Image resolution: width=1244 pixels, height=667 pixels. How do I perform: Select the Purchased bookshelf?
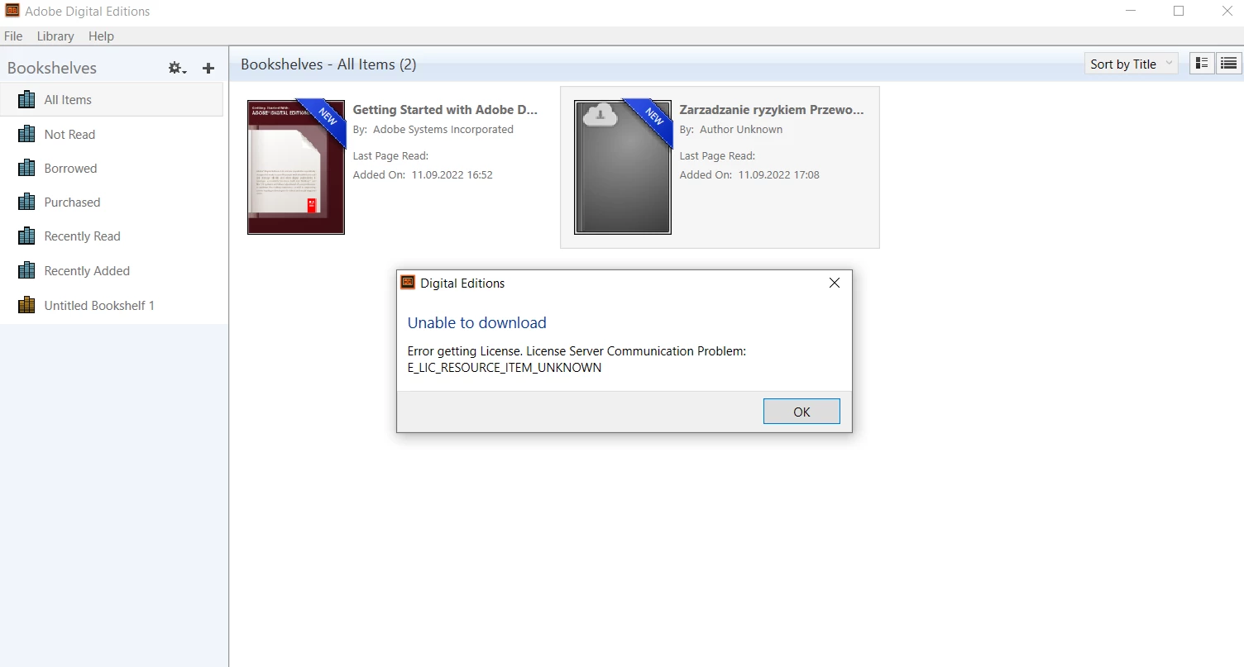coord(112,202)
